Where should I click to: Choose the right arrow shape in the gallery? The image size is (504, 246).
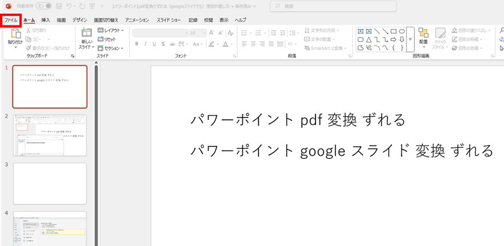coord(393,39)
